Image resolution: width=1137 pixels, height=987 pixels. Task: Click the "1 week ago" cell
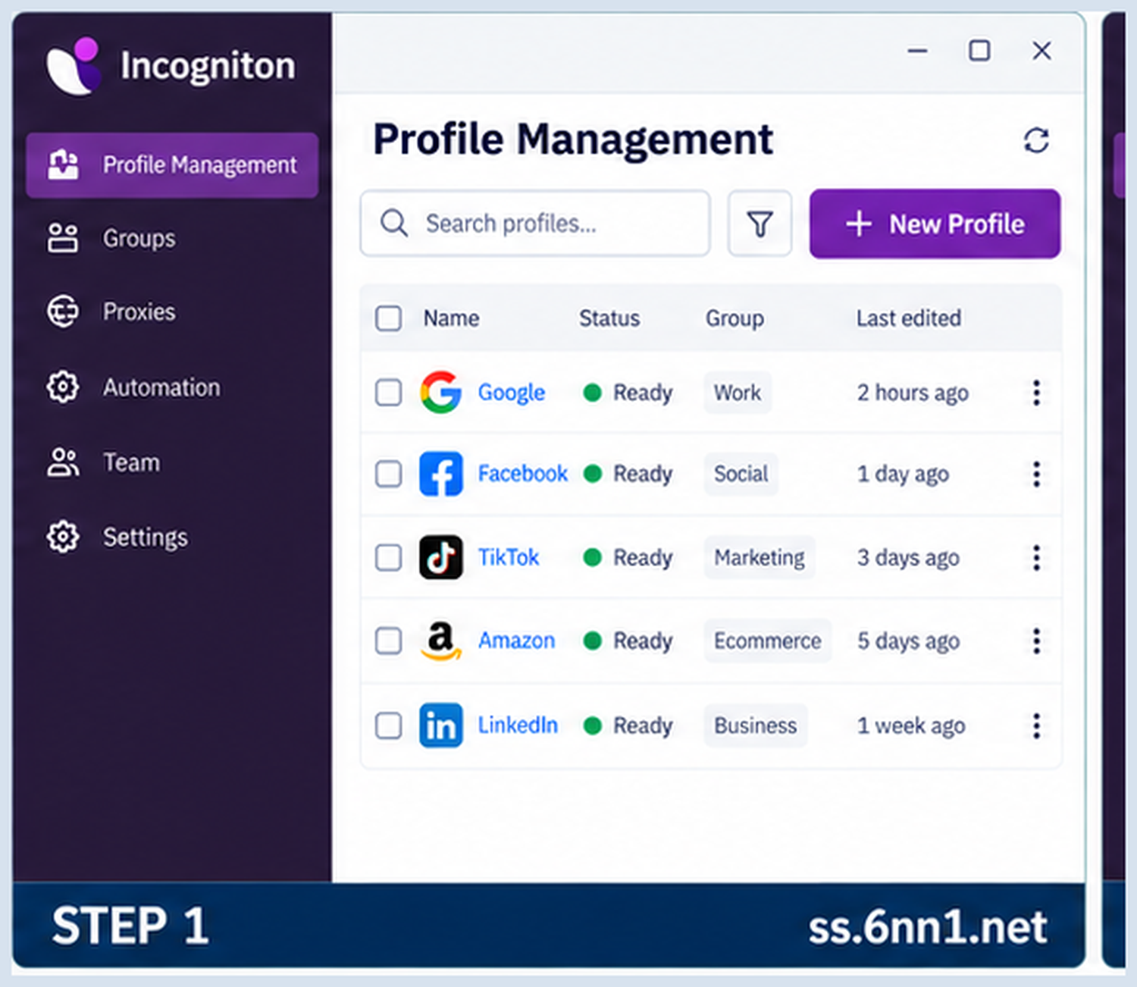point(911,725)
